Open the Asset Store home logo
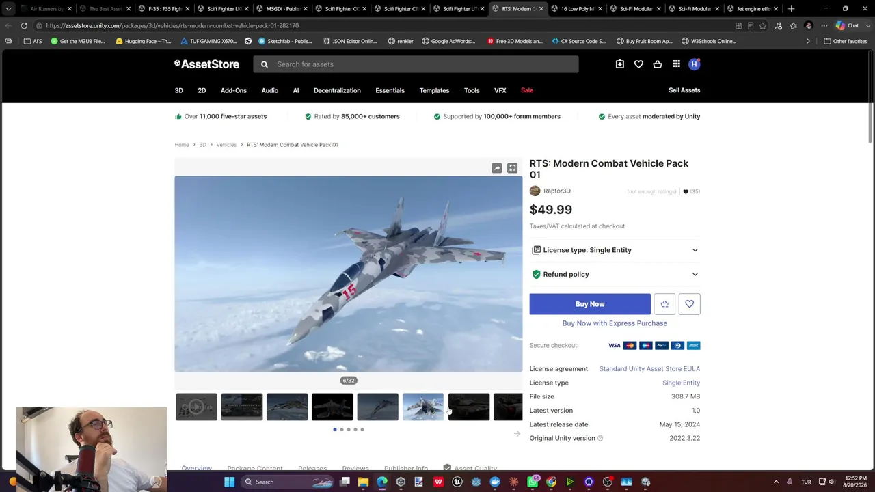 (206, 64)
